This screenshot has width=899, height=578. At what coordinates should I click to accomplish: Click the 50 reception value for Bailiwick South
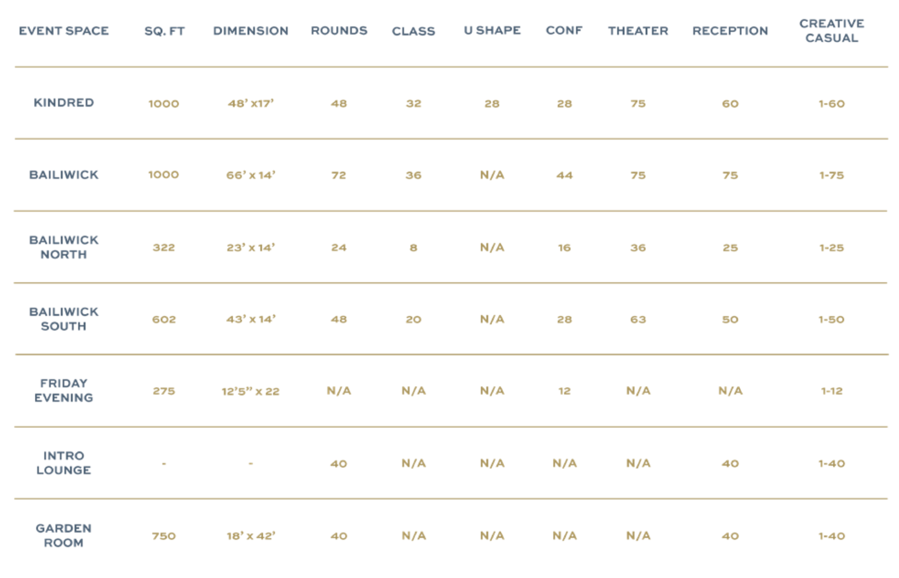pyautogui.click(x=730, y=320)
